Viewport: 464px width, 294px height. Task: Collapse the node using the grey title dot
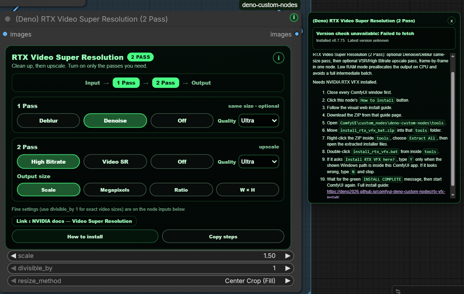[x=8, y=19]
